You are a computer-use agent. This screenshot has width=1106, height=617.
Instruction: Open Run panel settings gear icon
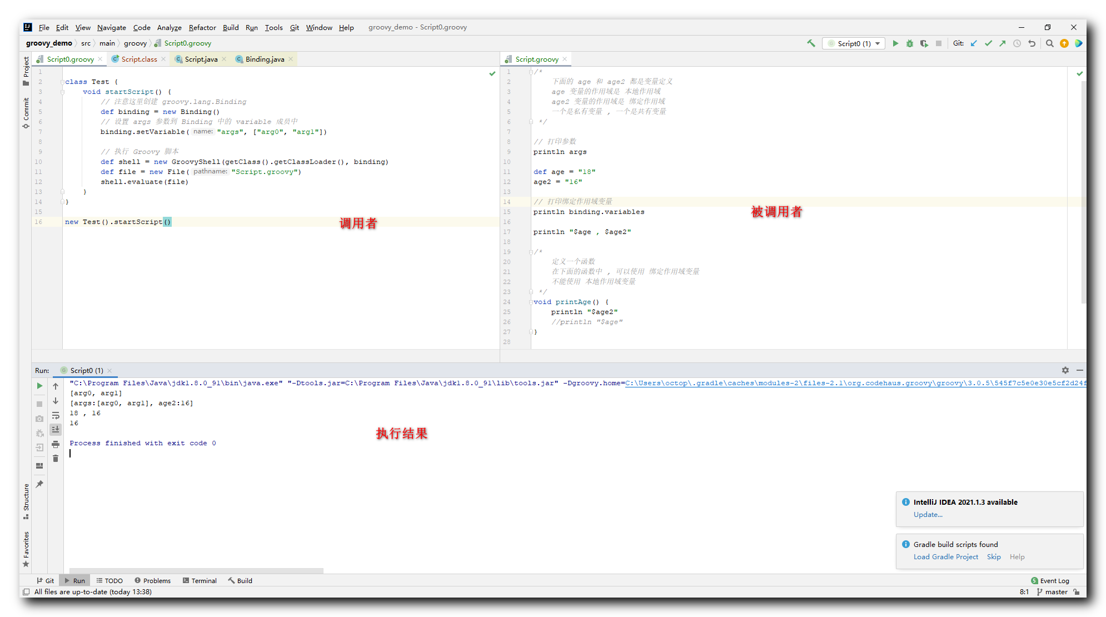point(1065,370)
